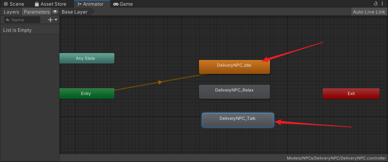This screenshot has width=388, height=162.
Task: Switch to the Scene tab
Action: pos(14,4)
